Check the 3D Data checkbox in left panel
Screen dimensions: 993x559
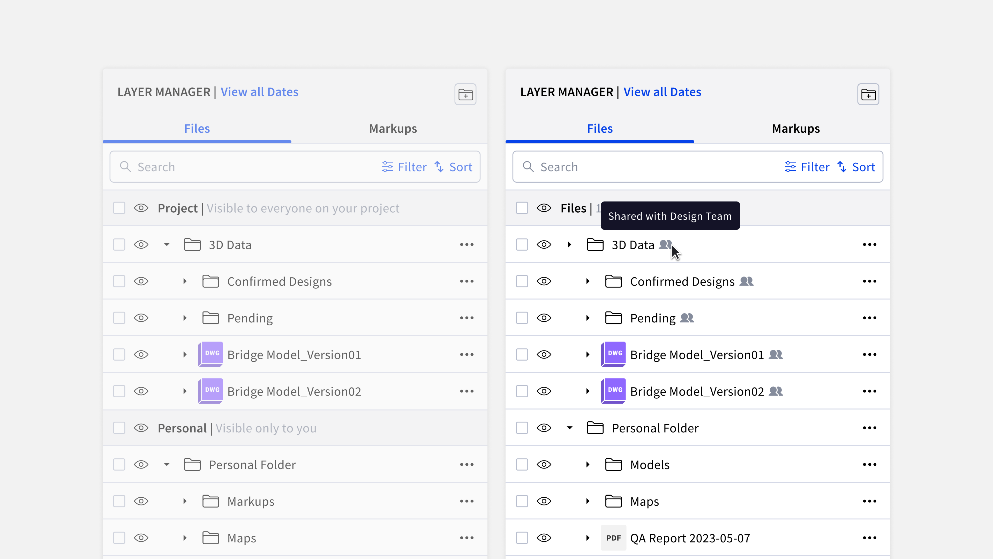[119, 244]
